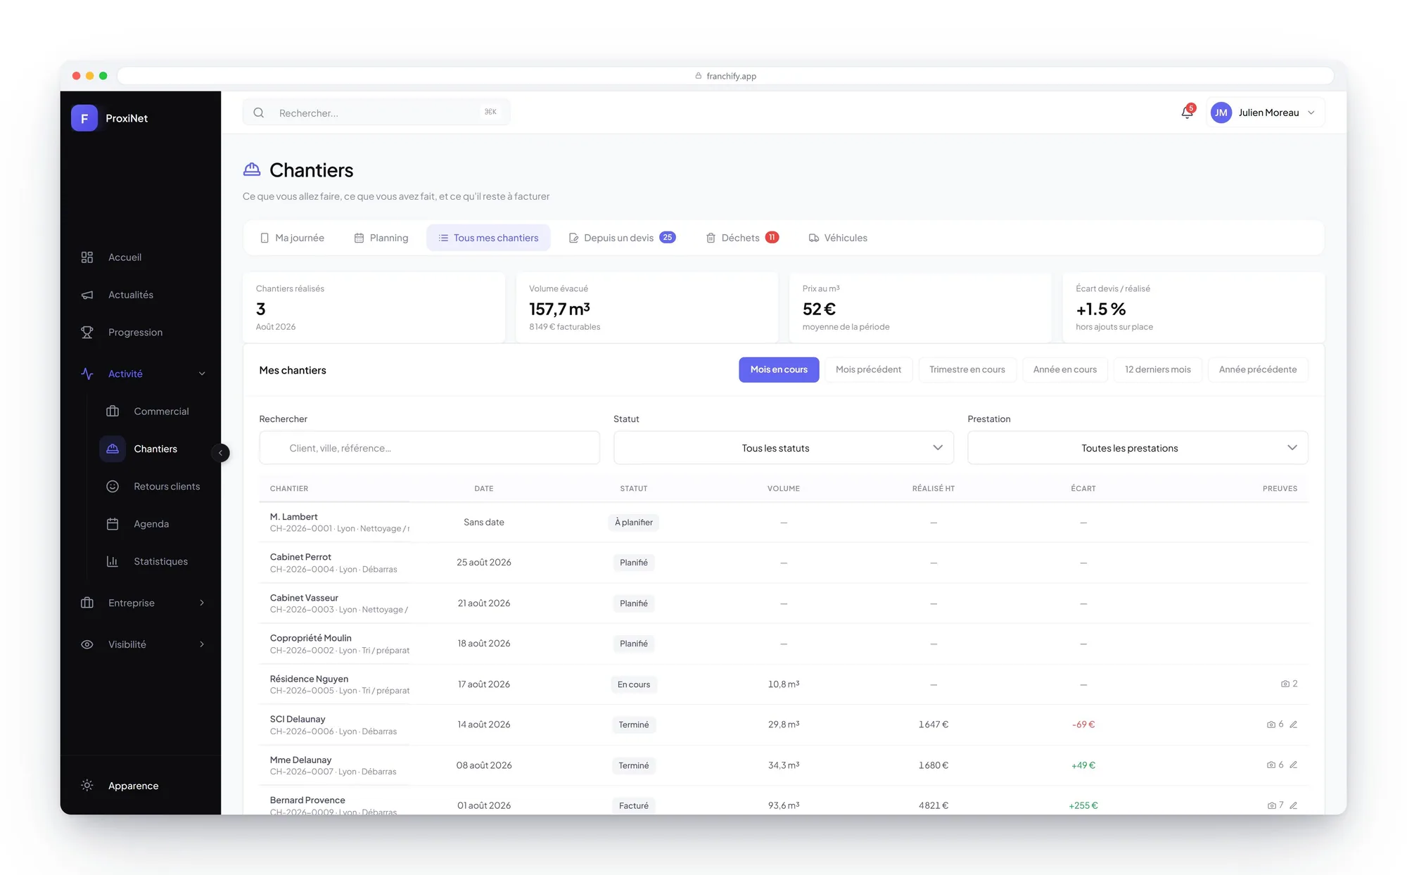
Task: Click the Facturé status badge
Action: [633, 806]
